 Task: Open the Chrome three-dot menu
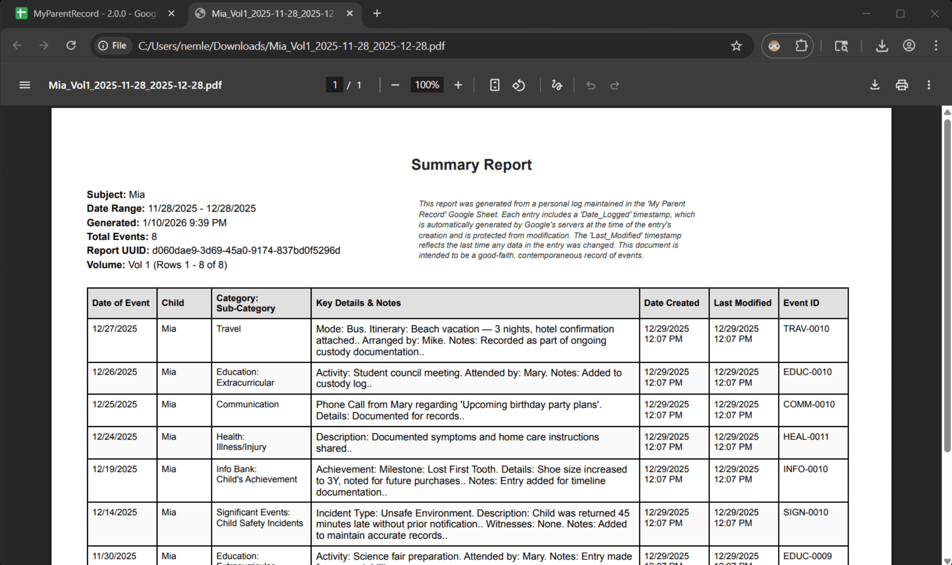point(936,46)
